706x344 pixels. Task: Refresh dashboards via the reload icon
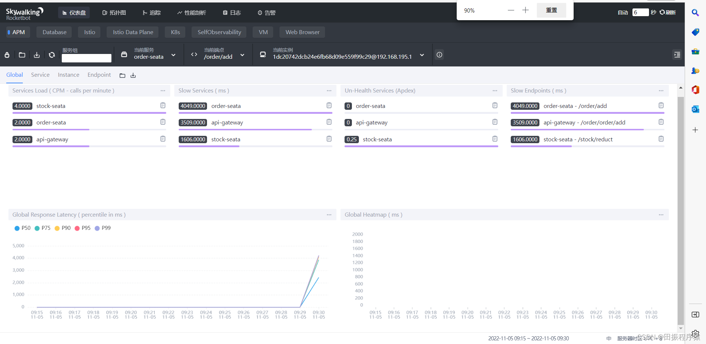[x=51, y=55]
